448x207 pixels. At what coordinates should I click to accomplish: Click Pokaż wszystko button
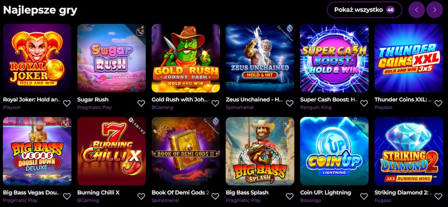pos(365,10)
